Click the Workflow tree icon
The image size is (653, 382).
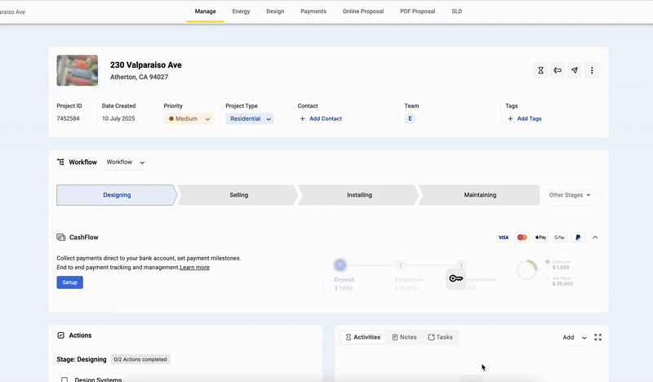click(60, 162)
